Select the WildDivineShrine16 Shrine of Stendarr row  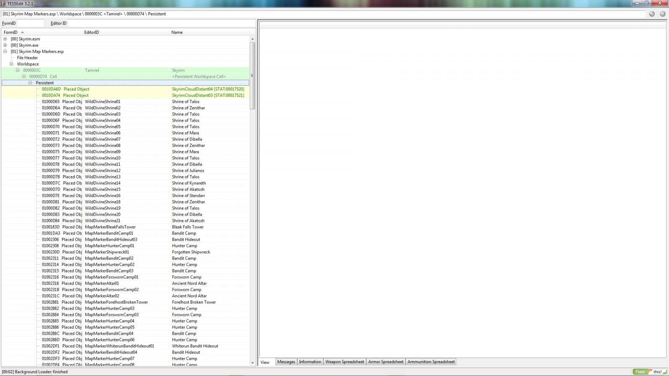(125, 196)
